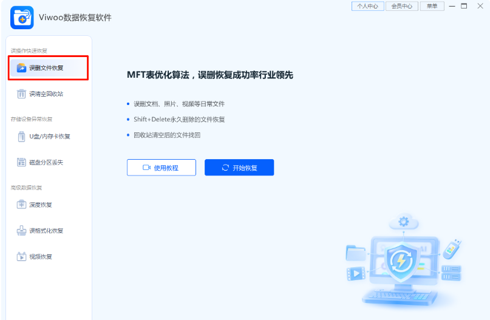Click the 使用教程 tutorial button
This screenshot has height=320, width=490.
click(x=162, y=168)
